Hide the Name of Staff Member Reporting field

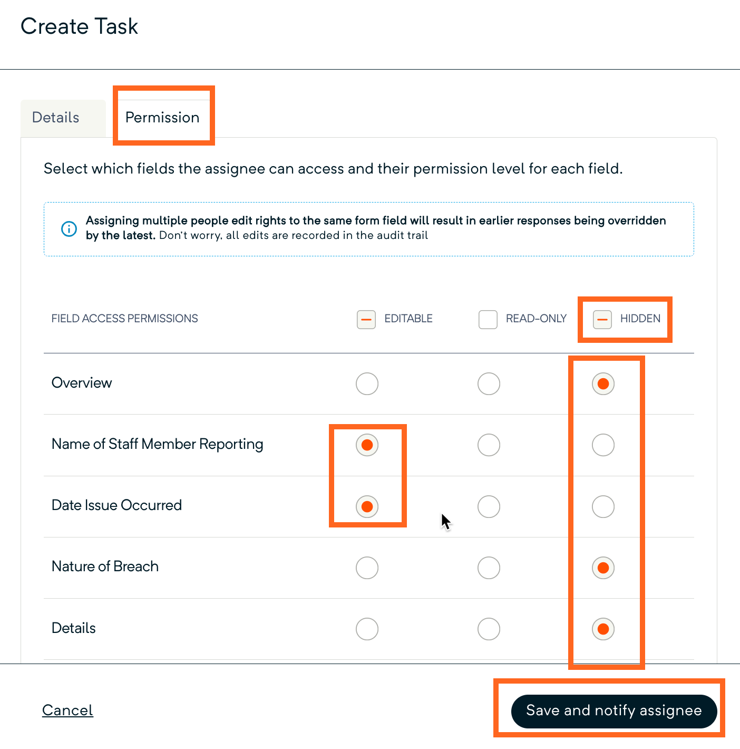click(603, 445)
